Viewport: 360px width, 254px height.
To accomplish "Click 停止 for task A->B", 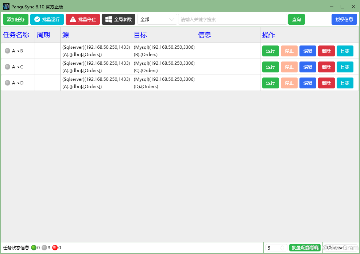I will pyautogui.click(x=289, y=51).
